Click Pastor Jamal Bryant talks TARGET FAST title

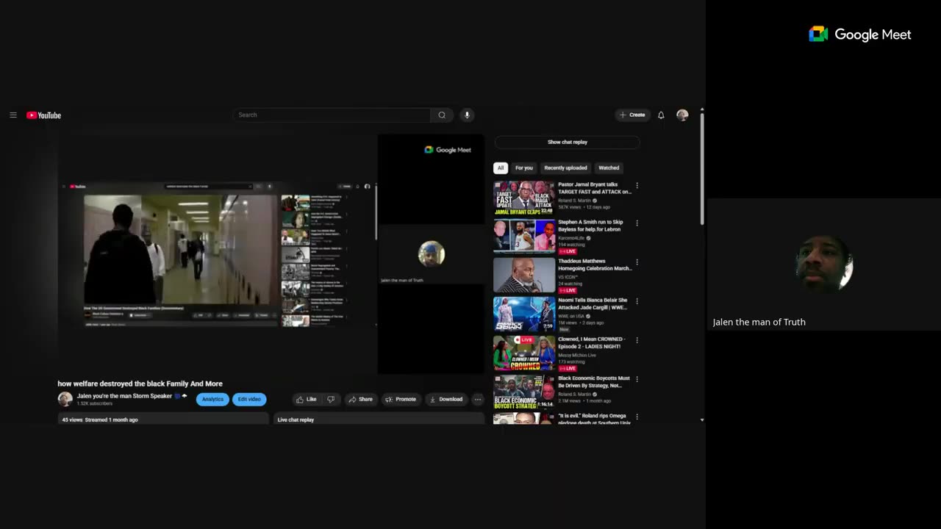click(x=594, y=188)
